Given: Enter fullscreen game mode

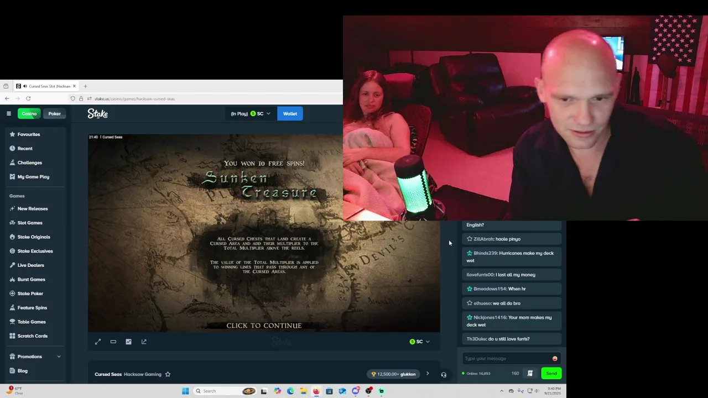Looking at the screenshot, I should pos(98,342).
